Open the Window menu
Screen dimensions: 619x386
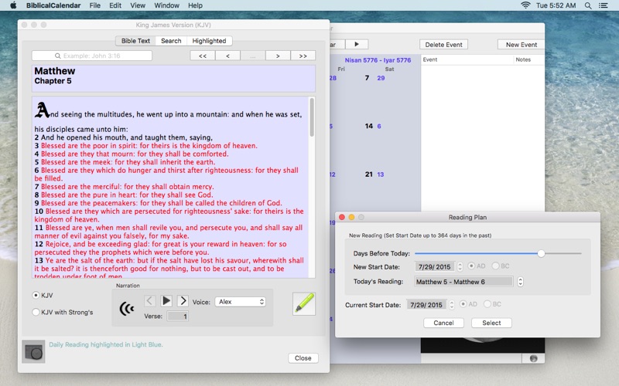tap(166, 5)
